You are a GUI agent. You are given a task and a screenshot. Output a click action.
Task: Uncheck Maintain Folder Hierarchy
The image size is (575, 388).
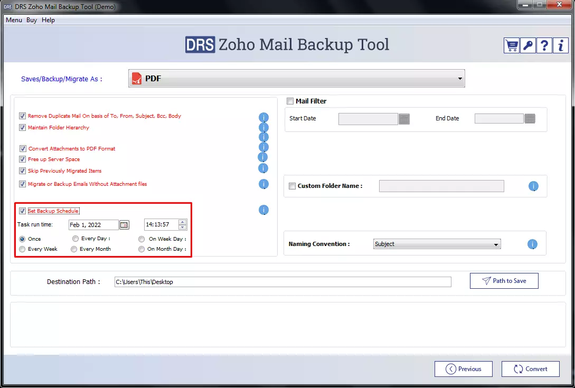[x=22, y=128]
